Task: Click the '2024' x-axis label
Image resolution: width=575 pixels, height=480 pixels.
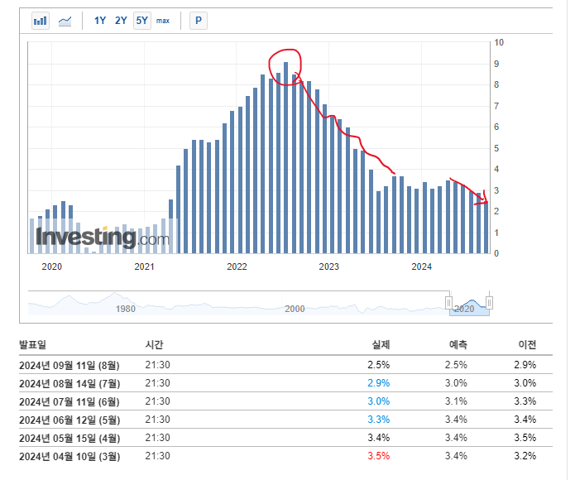Action: (x=421, y=266)
